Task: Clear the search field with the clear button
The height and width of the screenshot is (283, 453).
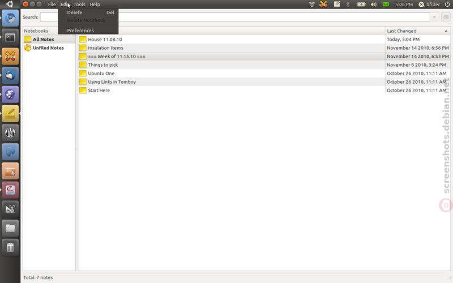Action: (x=446, y=17)
